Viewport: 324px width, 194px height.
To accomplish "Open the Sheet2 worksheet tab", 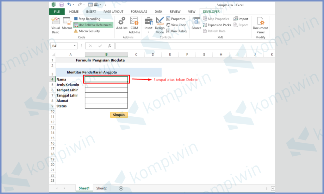I will point(101,188).
